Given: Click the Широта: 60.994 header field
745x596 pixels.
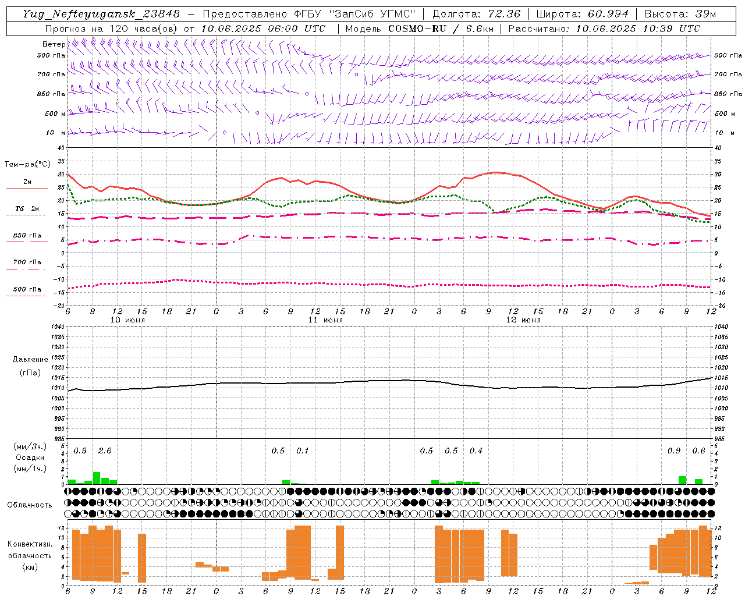Looking at the screenshot, I should click(x=583, y=14).
